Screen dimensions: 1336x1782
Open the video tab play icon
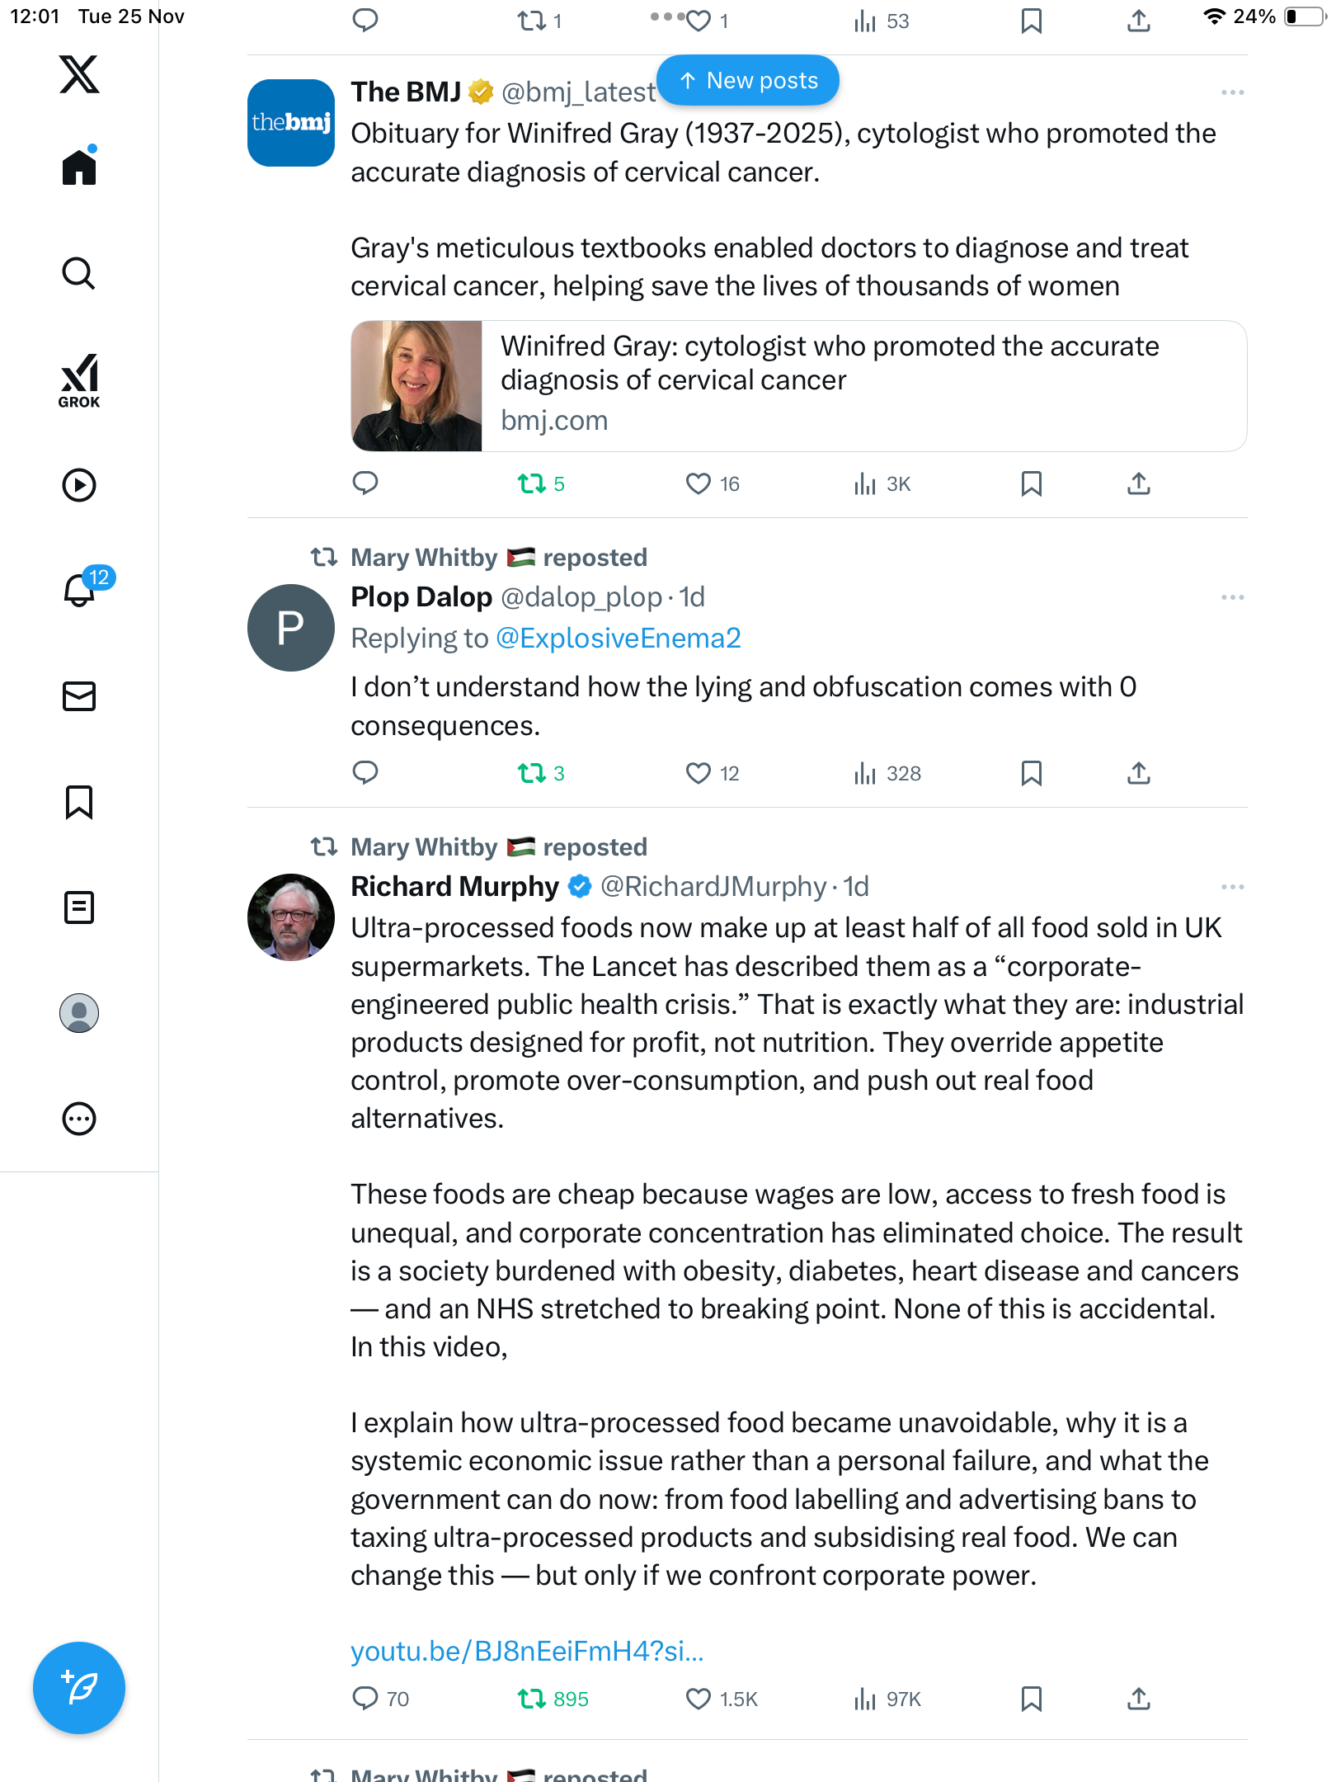click(79, 485)
